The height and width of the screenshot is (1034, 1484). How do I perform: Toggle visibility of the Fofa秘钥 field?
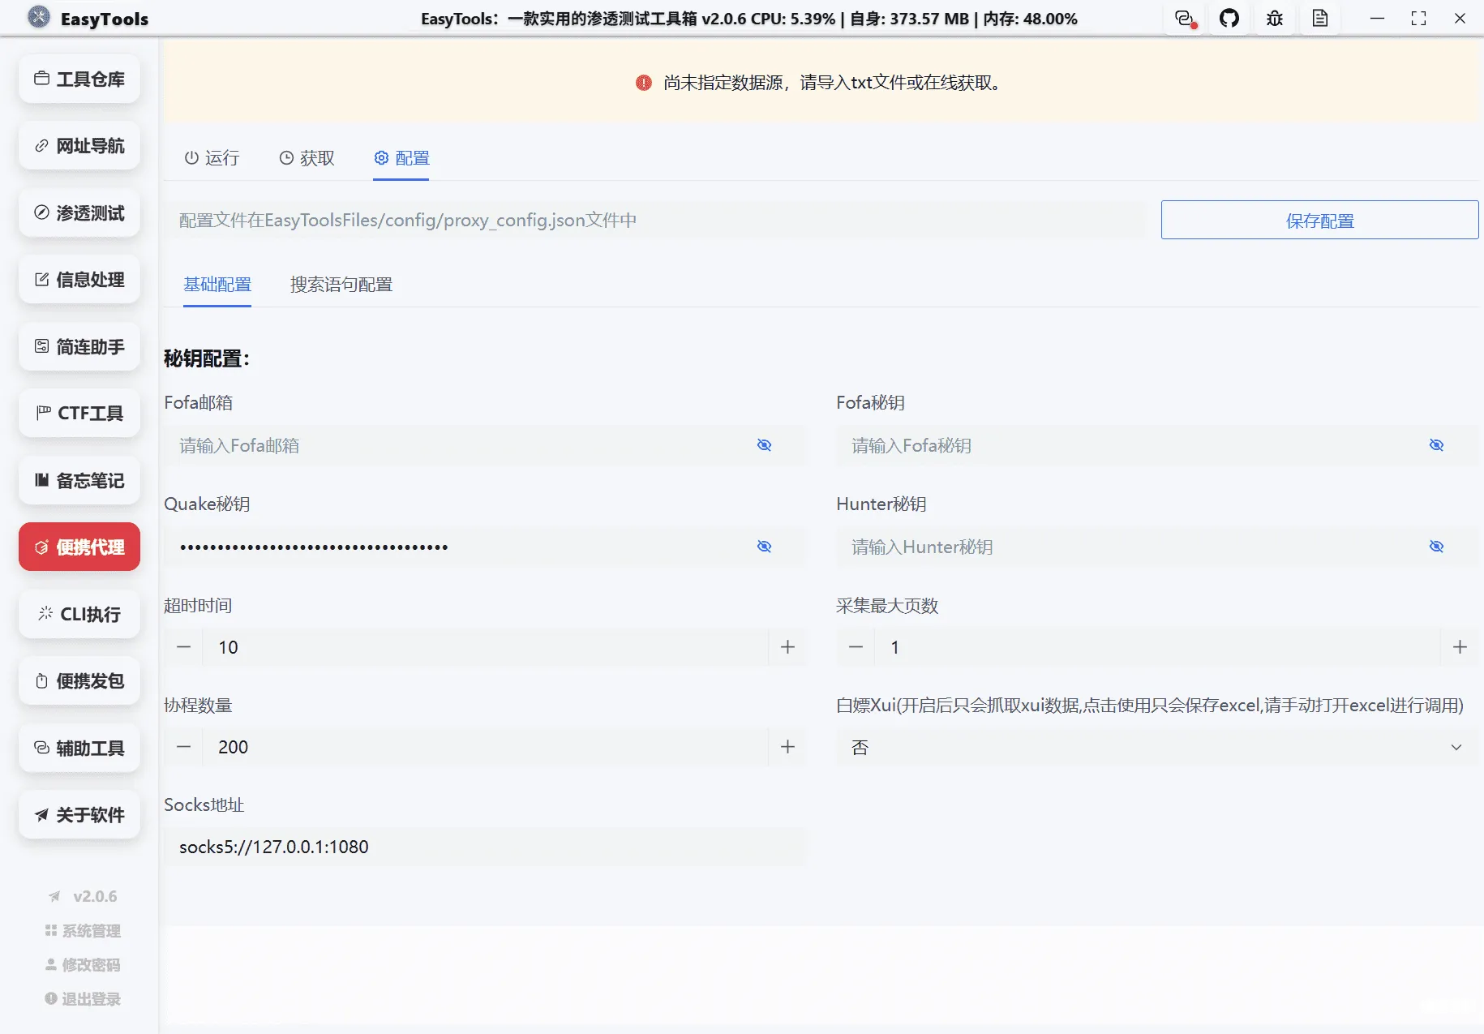pyautogui.click(x=1436, y=444)
